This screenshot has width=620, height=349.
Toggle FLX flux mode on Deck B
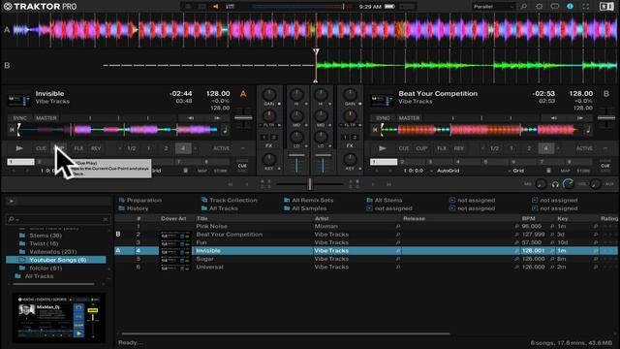442,148
